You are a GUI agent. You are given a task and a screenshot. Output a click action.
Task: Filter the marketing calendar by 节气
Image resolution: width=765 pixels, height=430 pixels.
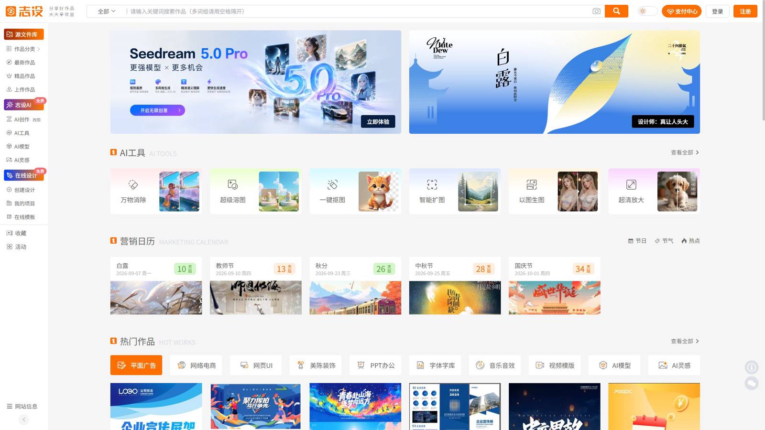pyautogui.click(x=664, y=241)
